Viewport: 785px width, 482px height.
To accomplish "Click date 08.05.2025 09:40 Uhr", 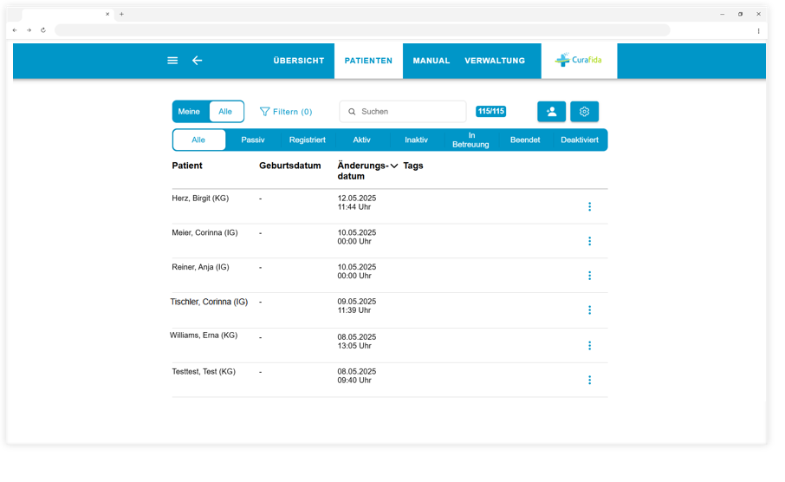I will coord(357,376).
